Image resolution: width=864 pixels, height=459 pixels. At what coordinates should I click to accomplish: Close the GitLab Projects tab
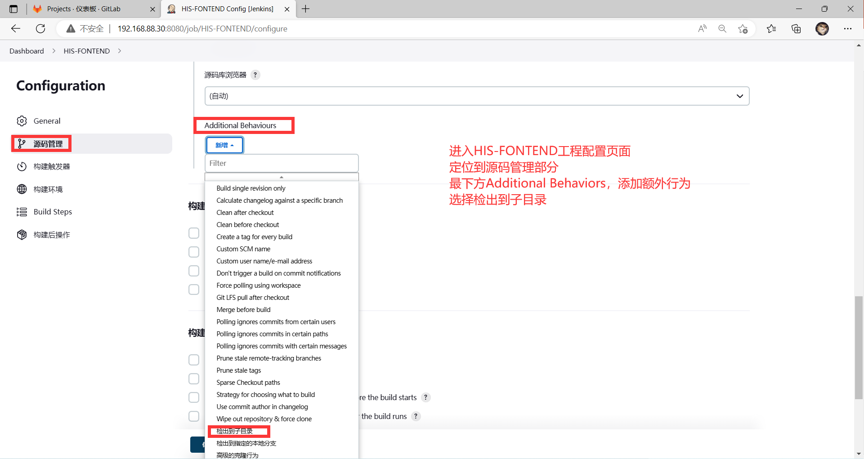pos(152,9)
